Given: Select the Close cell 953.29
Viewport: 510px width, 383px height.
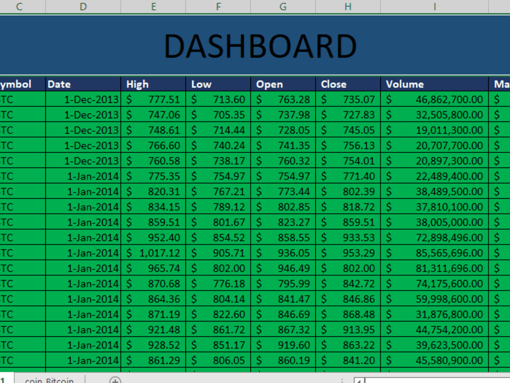Looking at the screenshot, I should point(348,253).
